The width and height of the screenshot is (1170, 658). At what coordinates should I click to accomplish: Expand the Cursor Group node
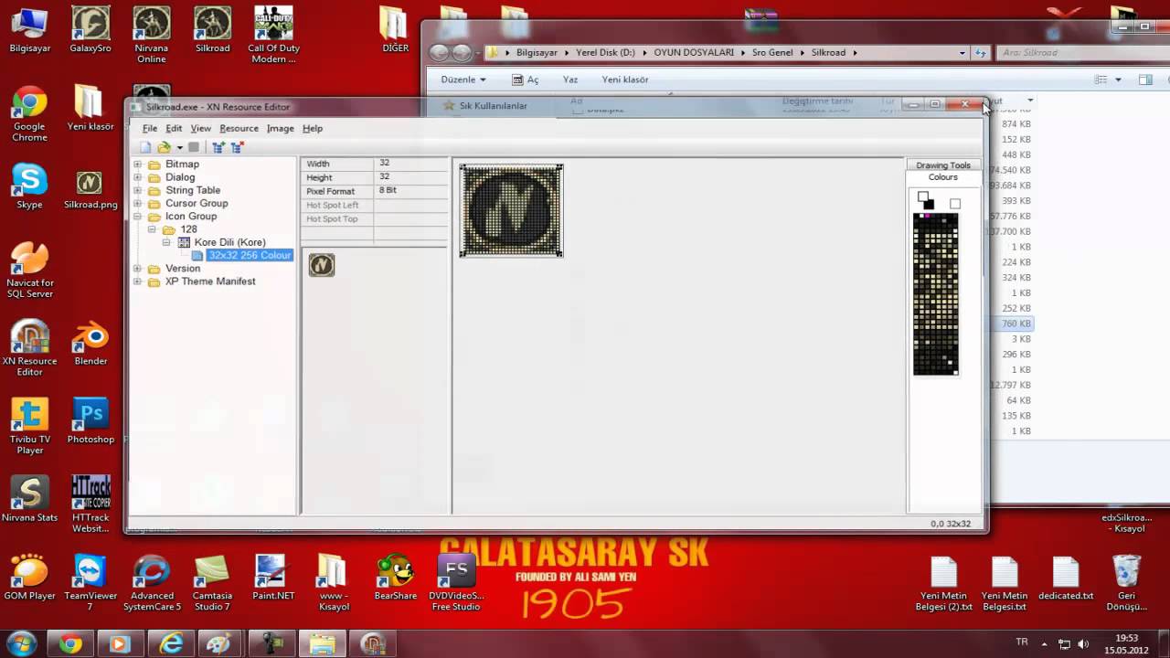[x=138, y=203]
